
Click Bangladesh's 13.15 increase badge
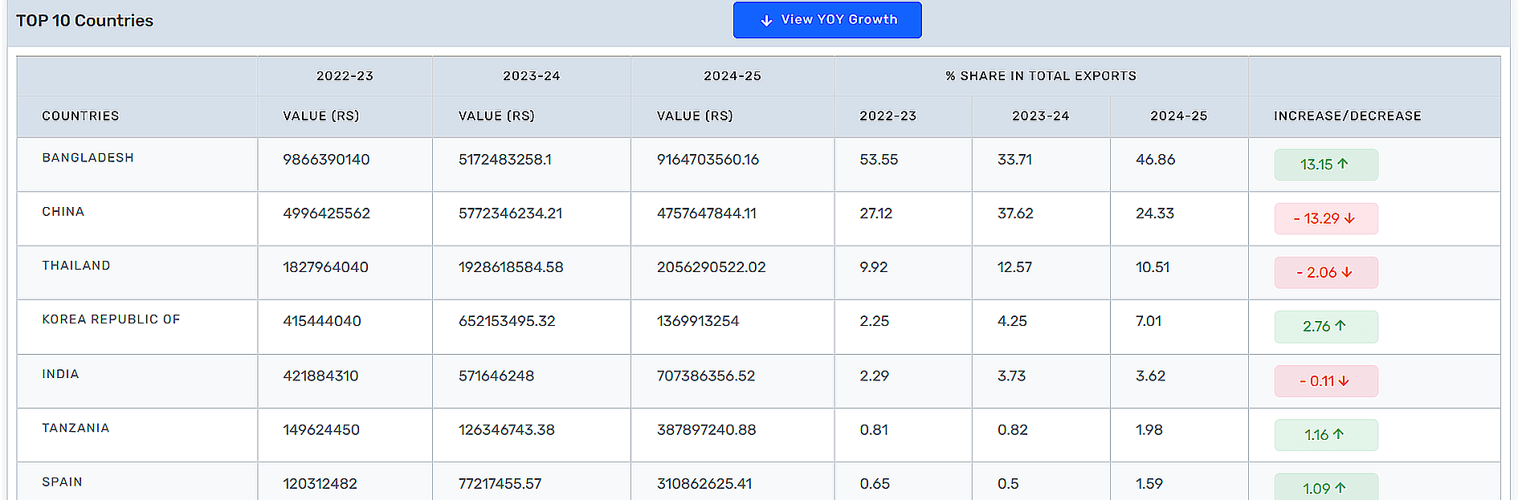point(1325,165)
